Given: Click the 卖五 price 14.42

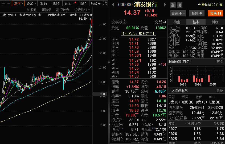Looking at the screenshot, I should pos(134,39).
